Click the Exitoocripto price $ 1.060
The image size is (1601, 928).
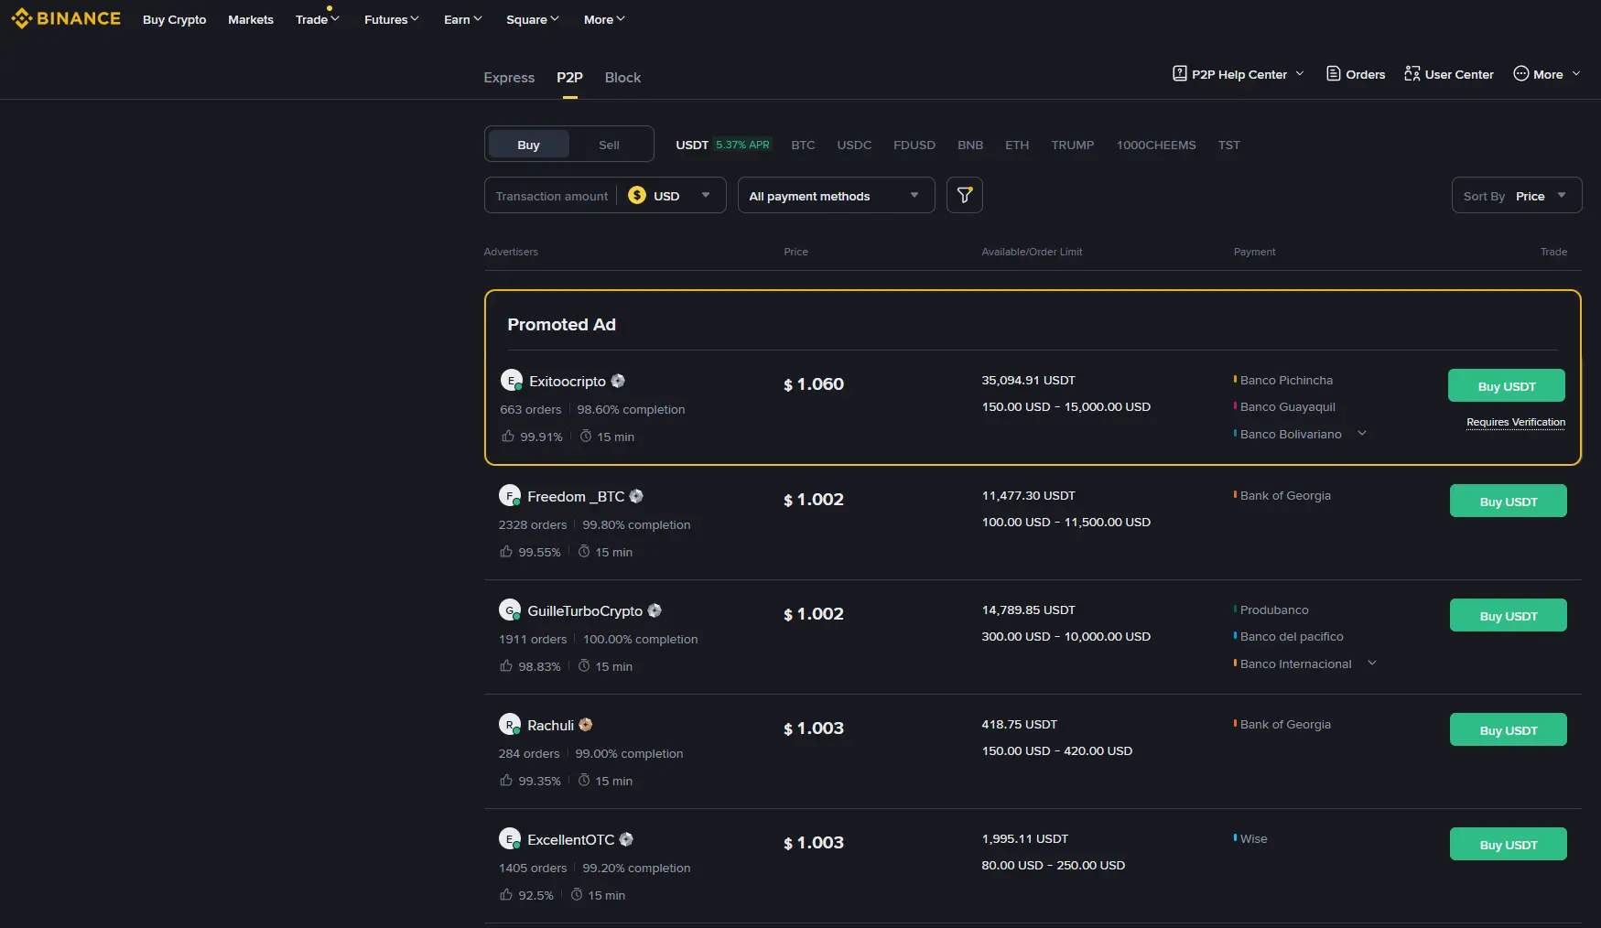coord(813,384)
